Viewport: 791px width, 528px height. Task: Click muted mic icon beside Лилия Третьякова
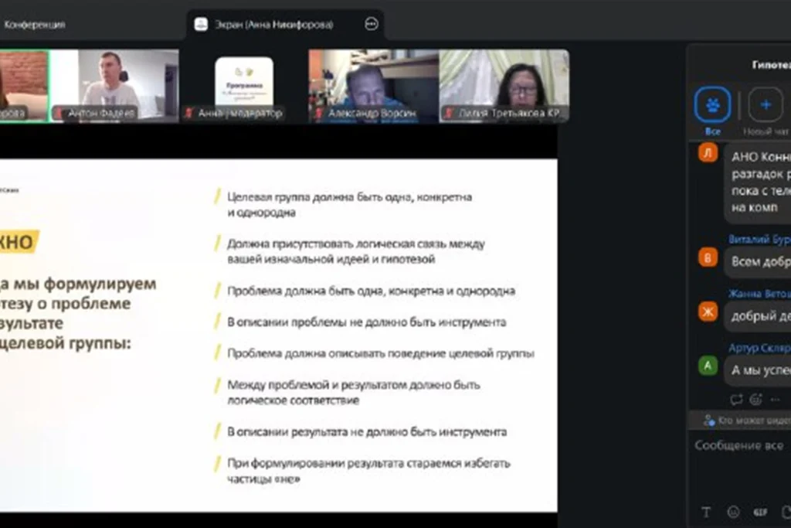[449, 113]
